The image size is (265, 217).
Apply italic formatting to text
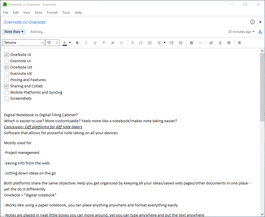[x=86, y=43]
